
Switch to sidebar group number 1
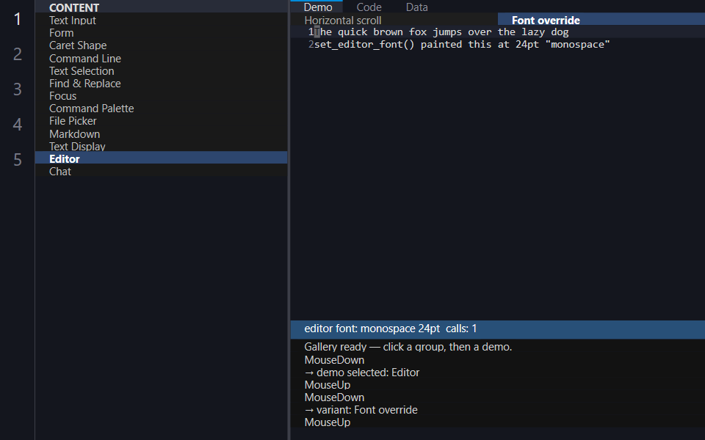pos(18,19)
